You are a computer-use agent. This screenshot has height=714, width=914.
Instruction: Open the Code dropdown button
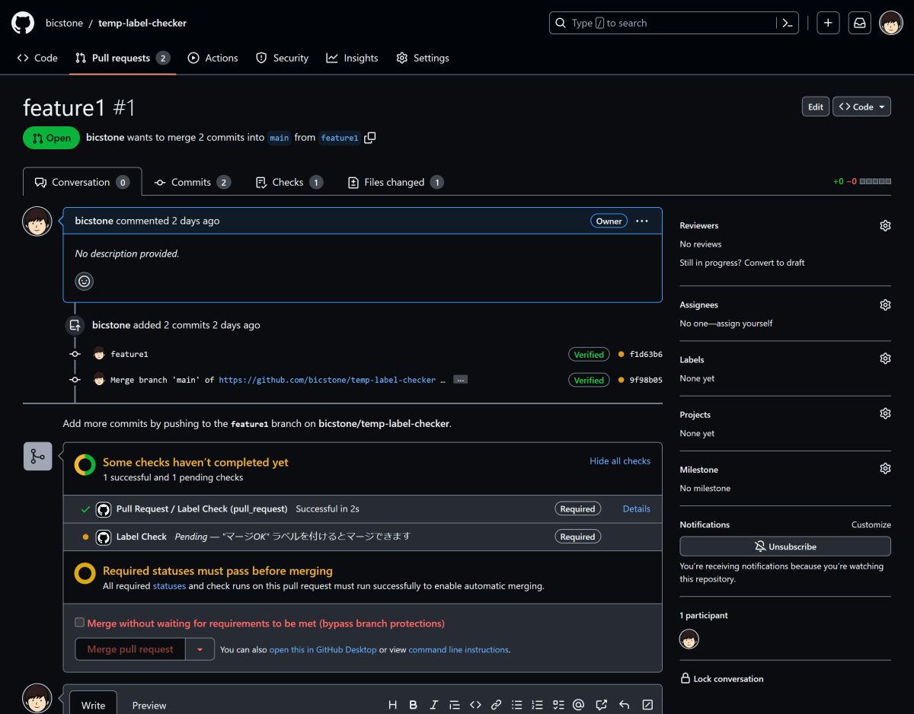coord(861,107)
